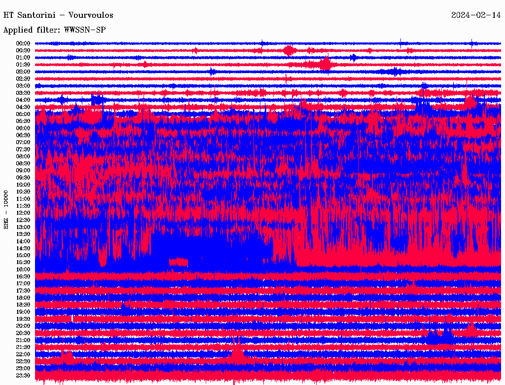Viewport: 505px width, 385px height.
Task: Click the red rectangular block in 15:30 trace
Action: [179, 262]
